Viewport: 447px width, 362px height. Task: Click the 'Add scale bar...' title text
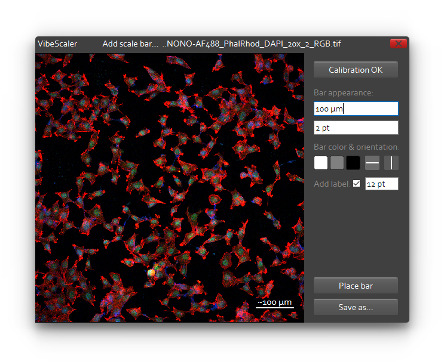tap(130, 44)
